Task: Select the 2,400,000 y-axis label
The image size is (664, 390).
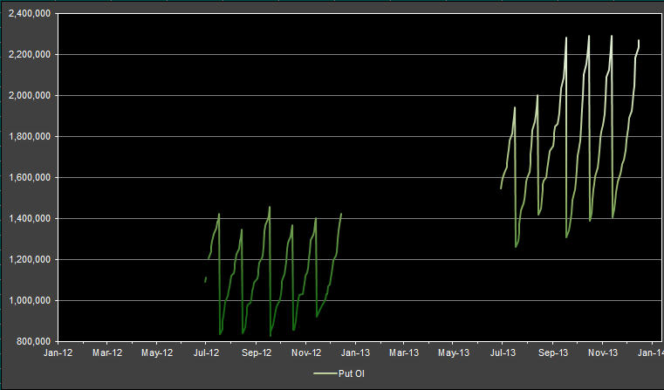Action: (29, 14)
